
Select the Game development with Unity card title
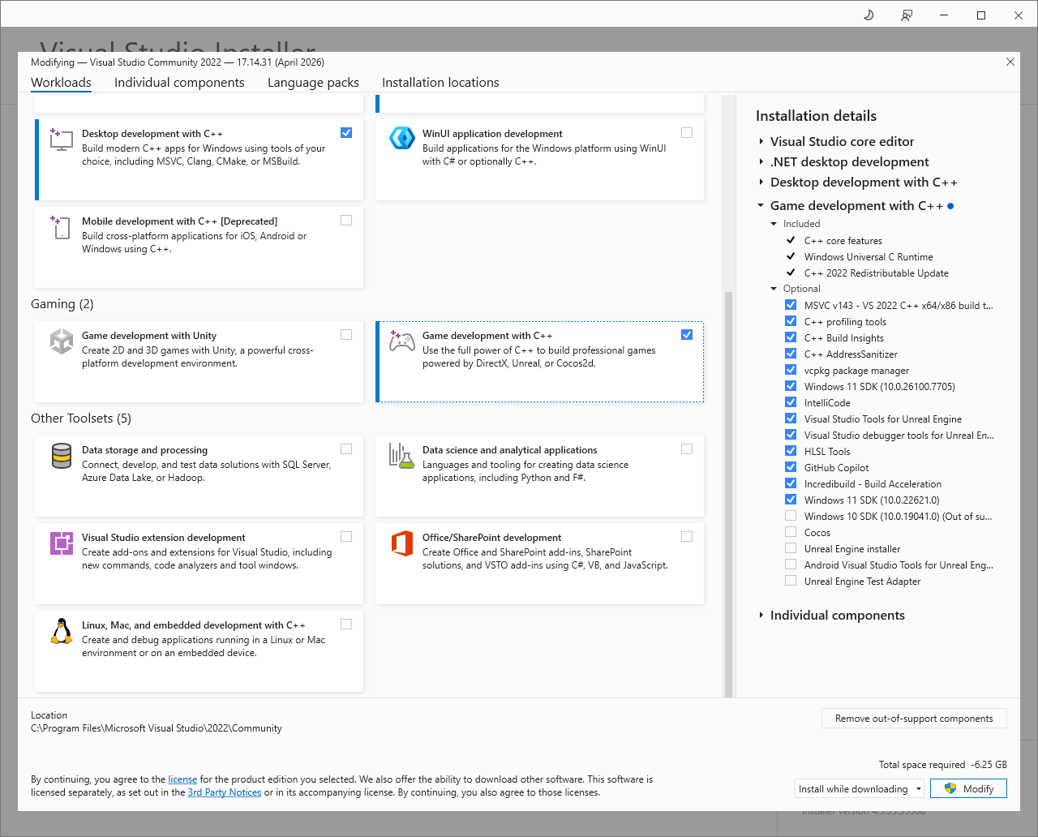pyautogui.click(x=149, y=336)
